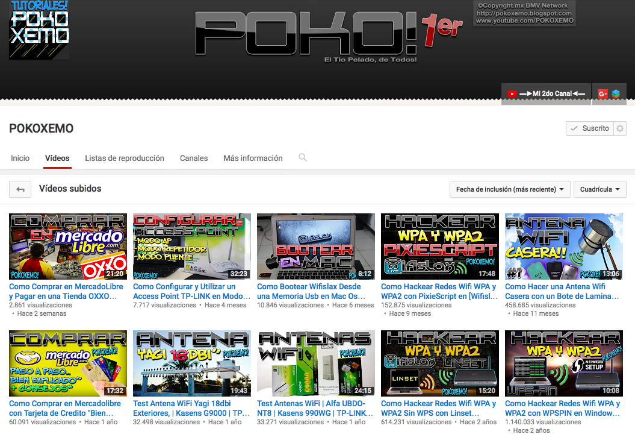Image resolution: width=635 pixels, height=446 pixels.
Task: Open the Hackear Redes Sin WPS con Linset title
Action: tap(439, 408)
